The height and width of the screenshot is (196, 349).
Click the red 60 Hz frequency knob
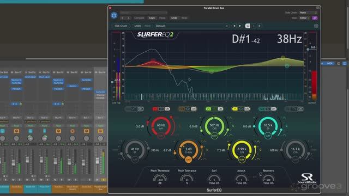[x=161, y=126]
